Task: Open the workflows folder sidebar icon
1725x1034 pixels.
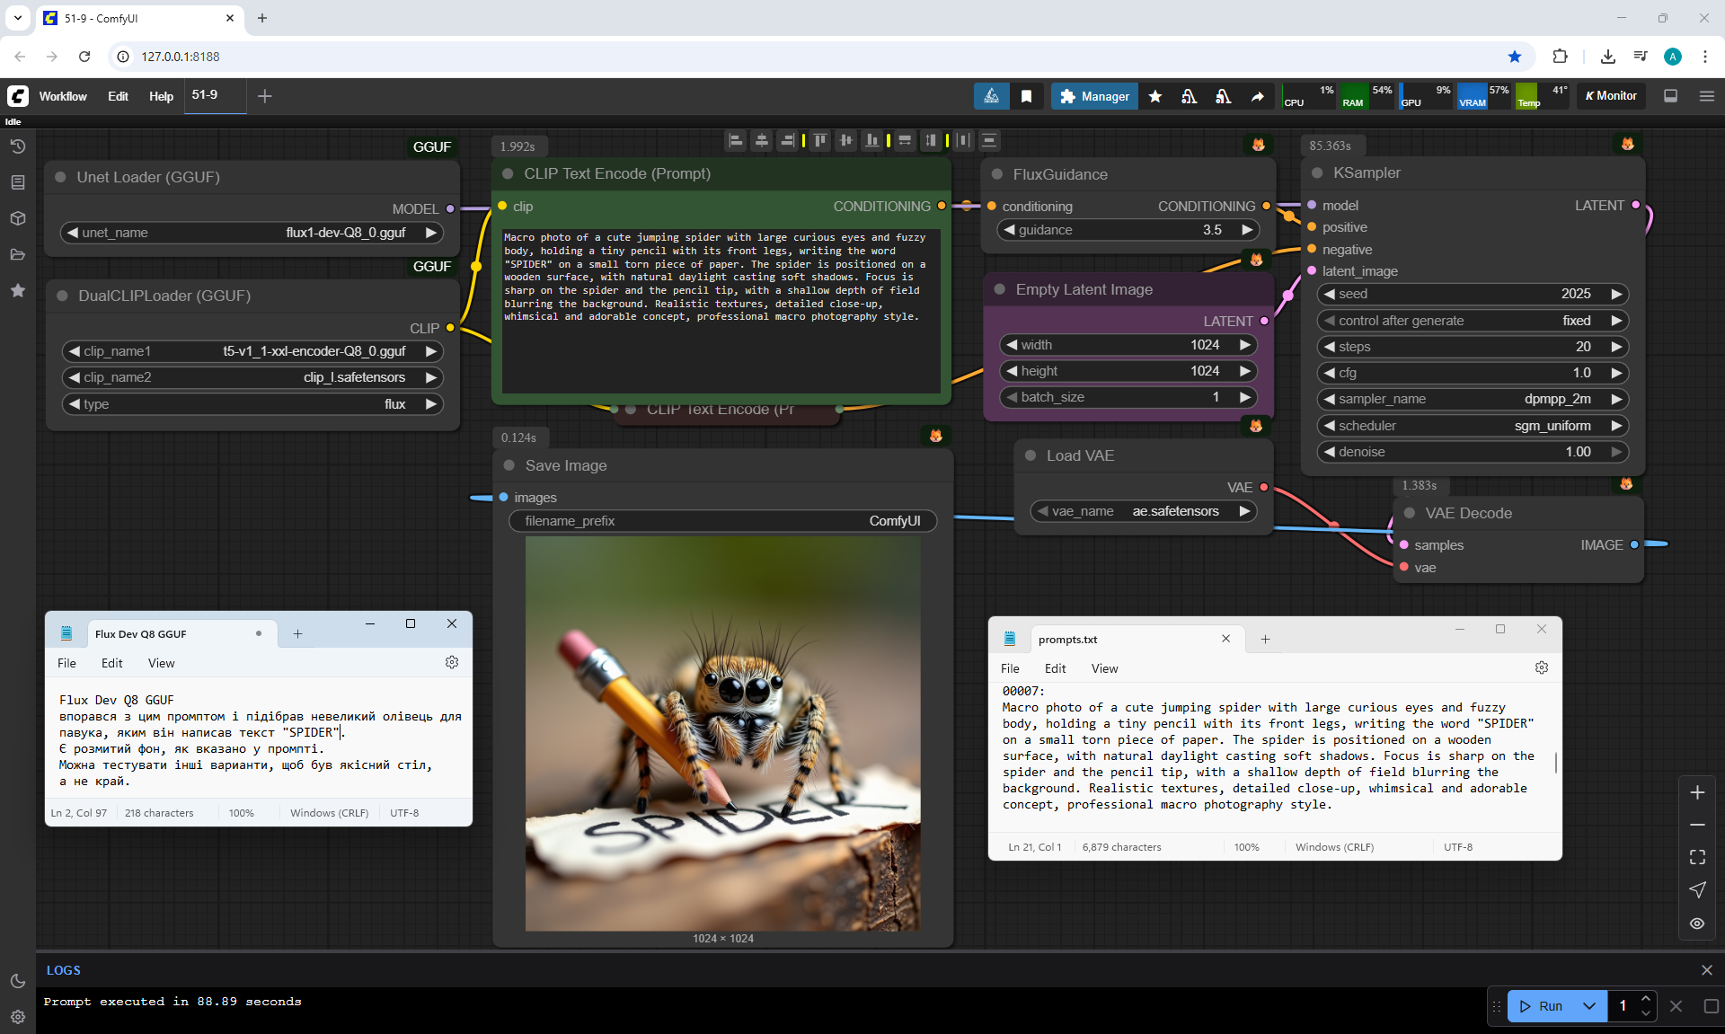Action: pos(18,254)
